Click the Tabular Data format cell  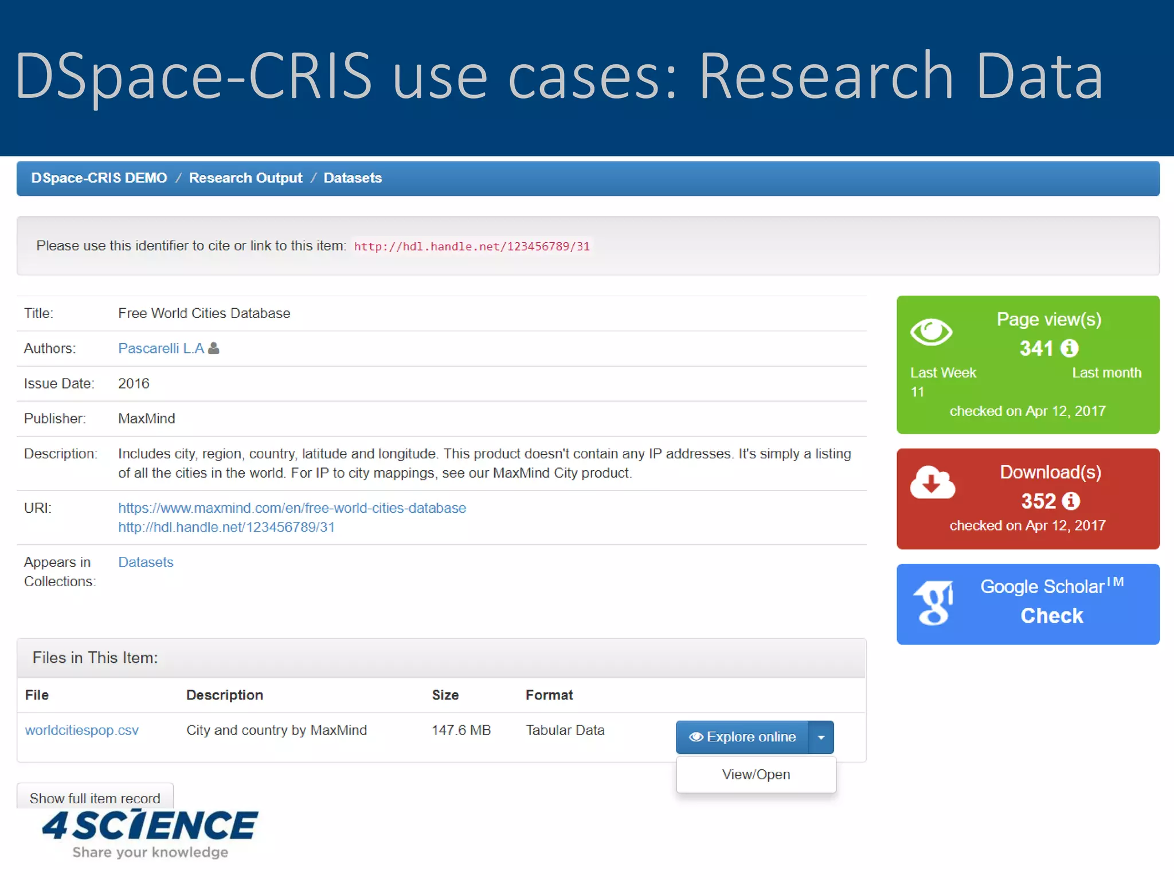565,730
